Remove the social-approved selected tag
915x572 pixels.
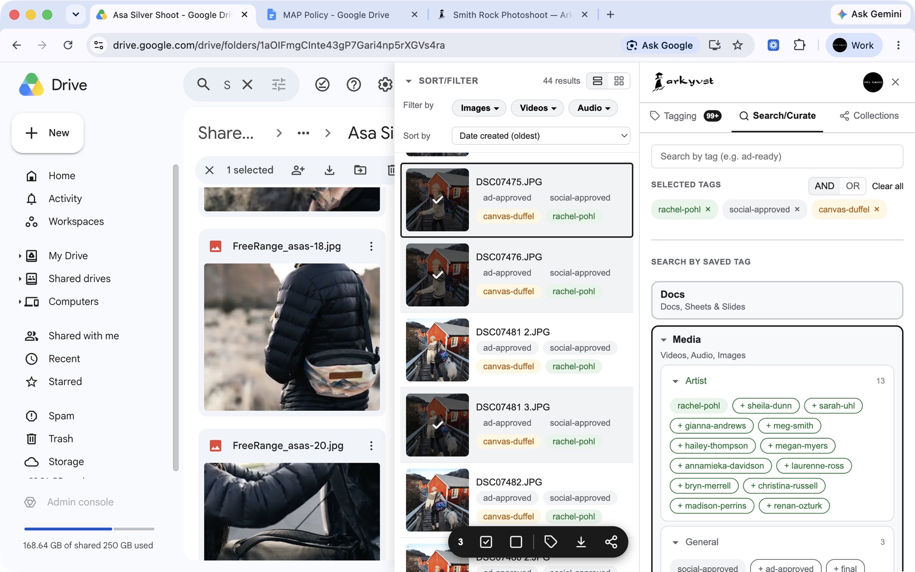[x=797, y=209]
